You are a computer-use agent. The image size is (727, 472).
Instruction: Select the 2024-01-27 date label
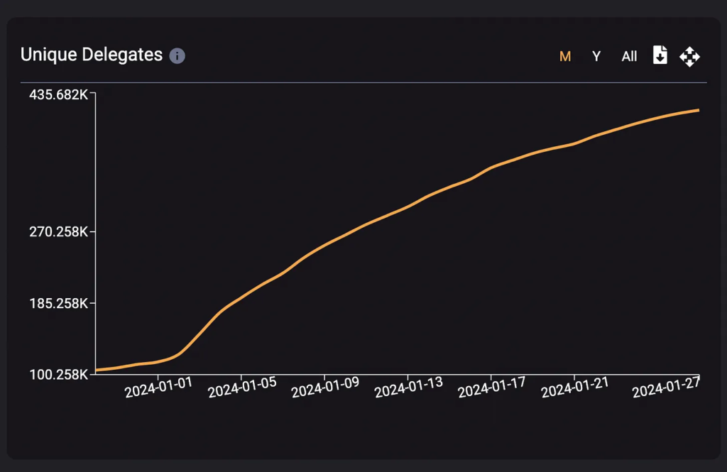(x=667, y=388)
